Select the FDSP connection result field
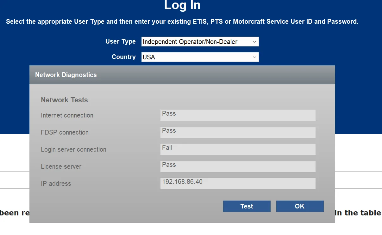382x235 pixels. click(x=237, y=132)
